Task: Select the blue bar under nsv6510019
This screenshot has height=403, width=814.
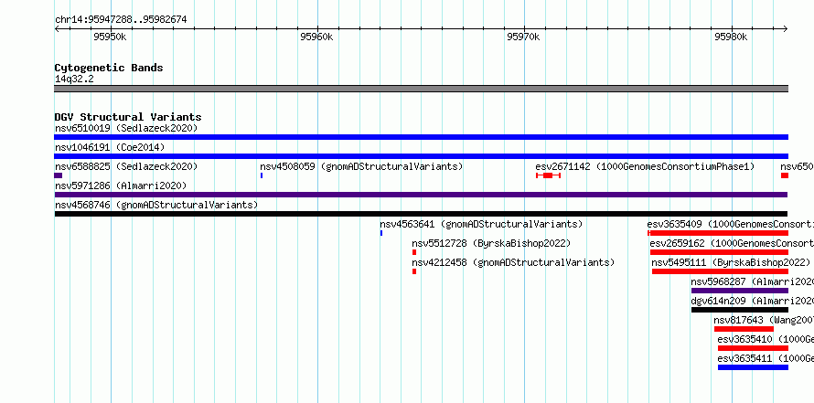Action: click(x=421, y=137)
